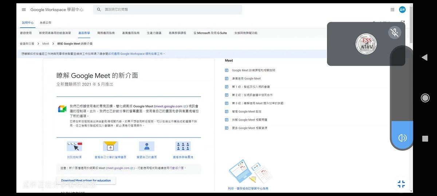437x196 pixels.
Task: Click the screen share presentation illustration
Action: (110, 146)
